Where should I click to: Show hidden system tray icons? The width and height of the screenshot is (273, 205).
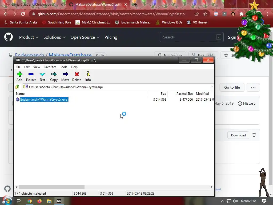pyautogui.click(x=223, y=201)
